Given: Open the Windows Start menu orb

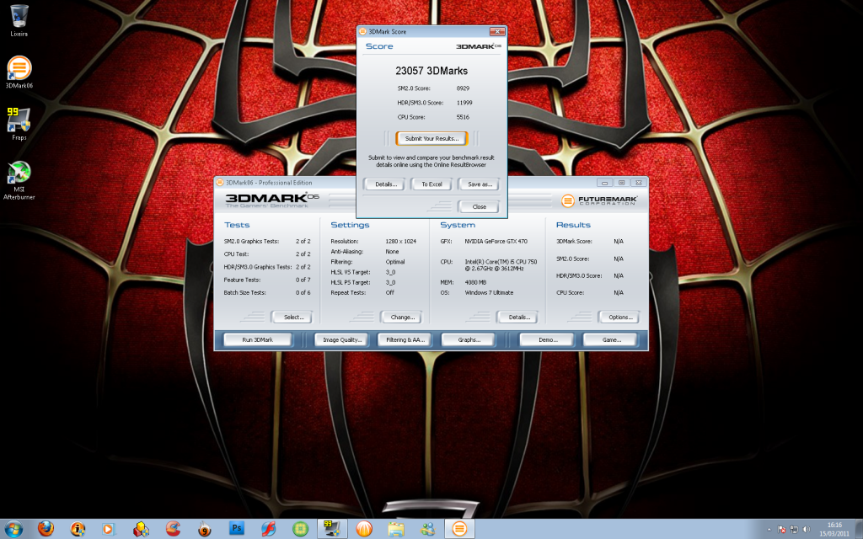Looking at the screenshot, I should [13, 529].
